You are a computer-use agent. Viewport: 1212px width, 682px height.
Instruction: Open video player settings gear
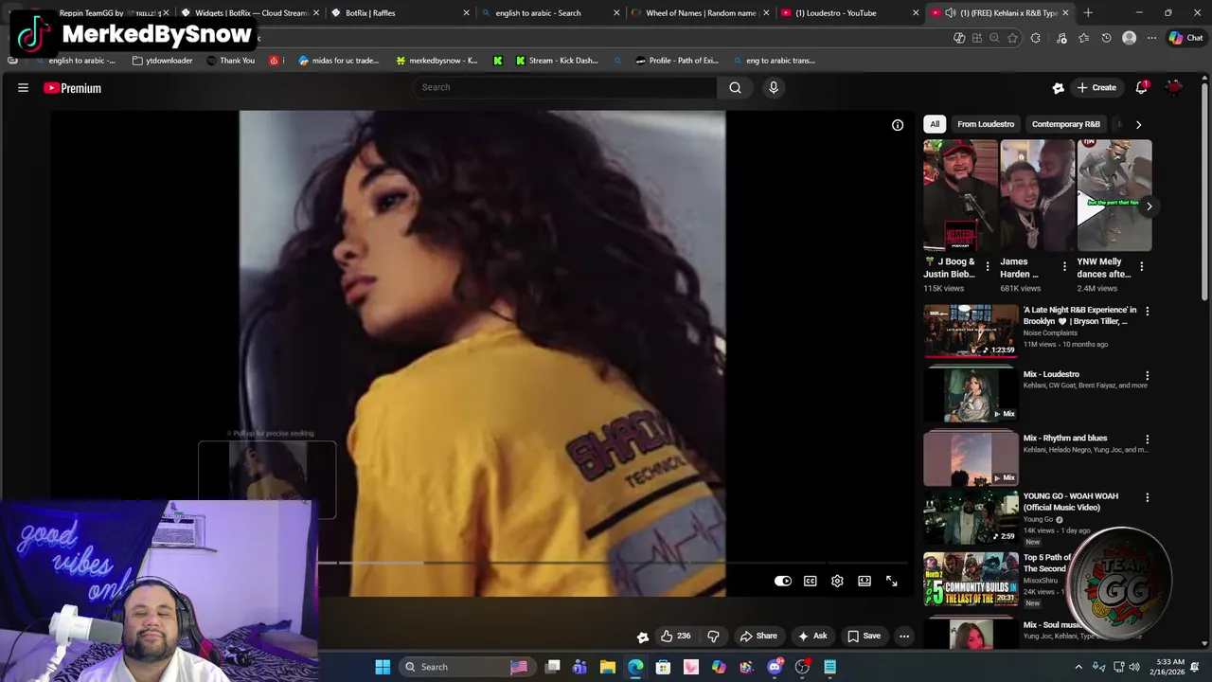(x=837, y=581)
